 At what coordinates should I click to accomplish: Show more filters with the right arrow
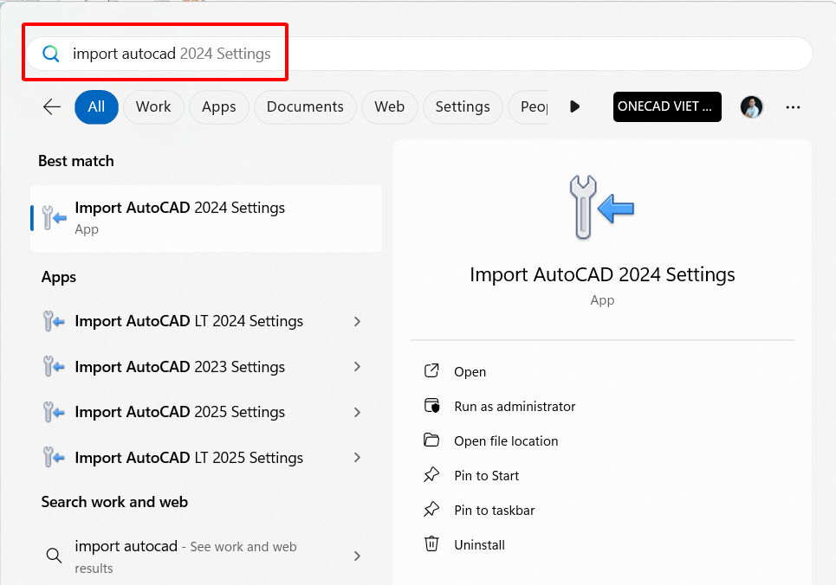(x=574, y=107)
